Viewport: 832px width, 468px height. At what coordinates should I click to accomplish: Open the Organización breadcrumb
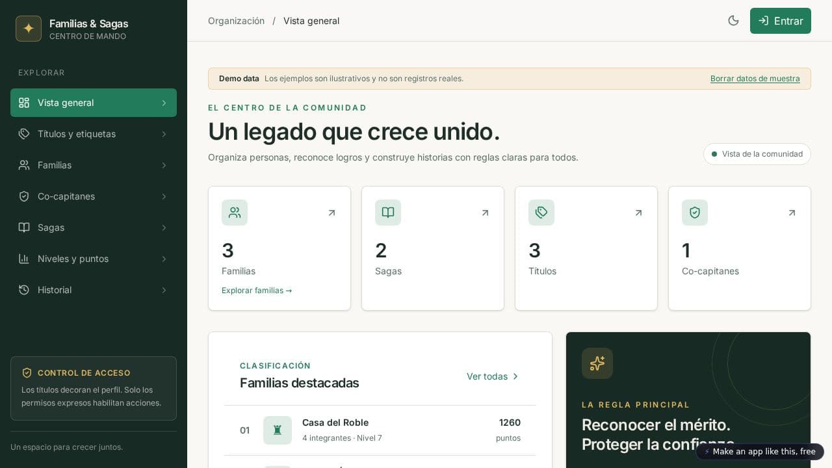point(236,21)
